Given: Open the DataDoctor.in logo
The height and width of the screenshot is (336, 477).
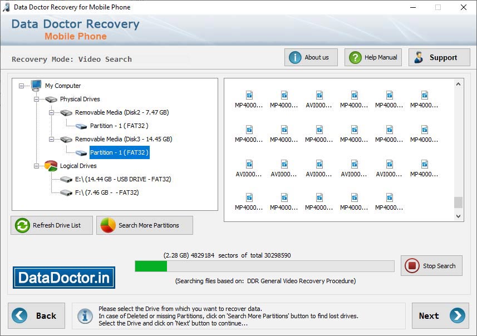Looking at the screenshot, I should (x=63, y=276).
